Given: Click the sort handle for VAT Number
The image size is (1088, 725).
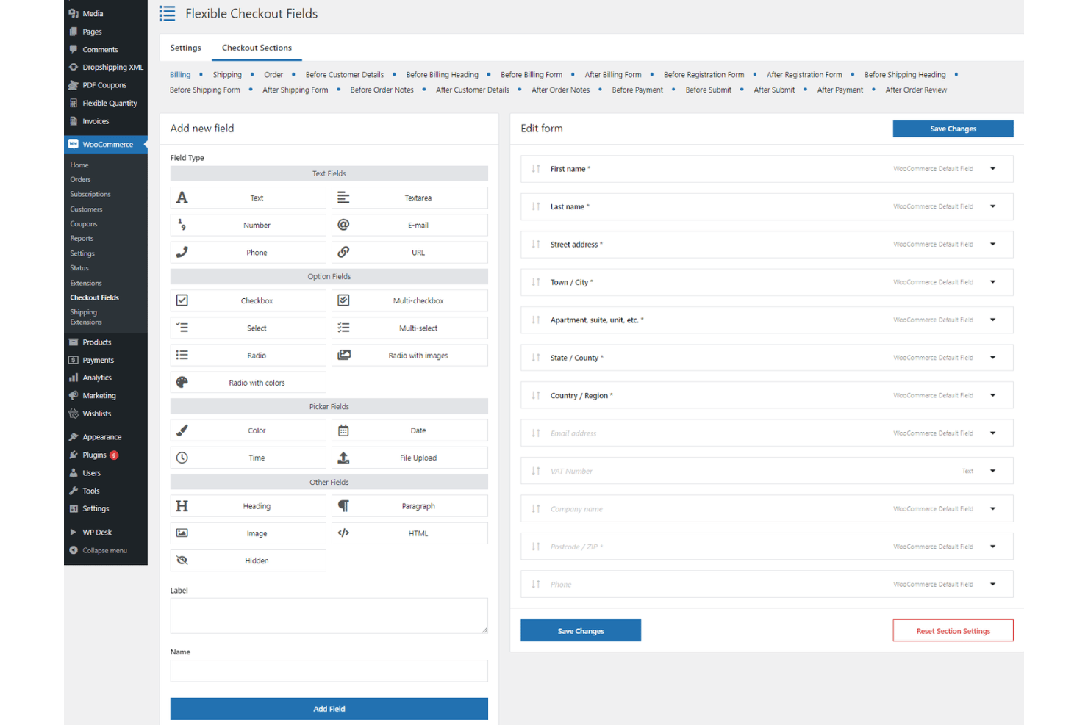Looking at the screenshot, I should 536,471.
